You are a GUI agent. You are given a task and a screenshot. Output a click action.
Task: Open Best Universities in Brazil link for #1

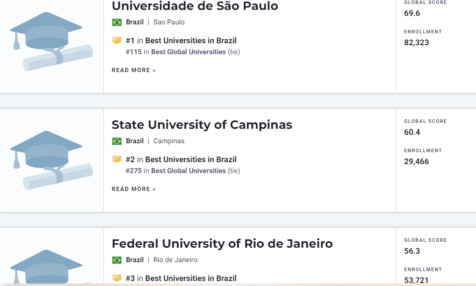[190, 41]
